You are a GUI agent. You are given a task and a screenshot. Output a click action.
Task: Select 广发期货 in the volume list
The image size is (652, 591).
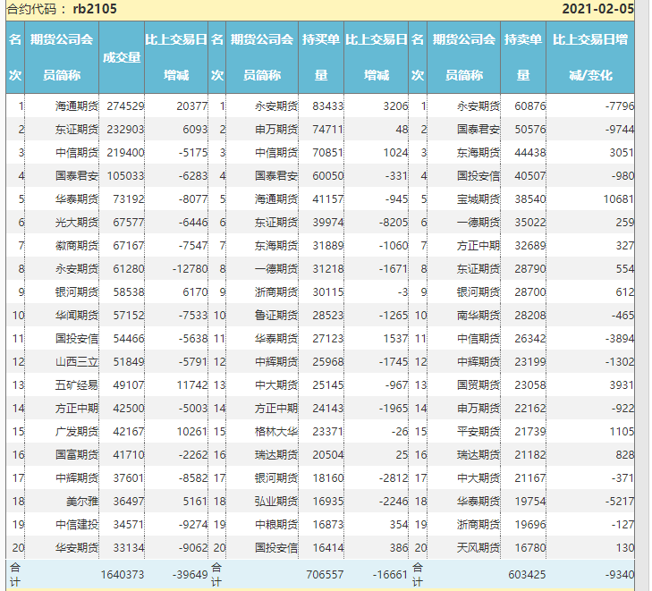(77, 432)
